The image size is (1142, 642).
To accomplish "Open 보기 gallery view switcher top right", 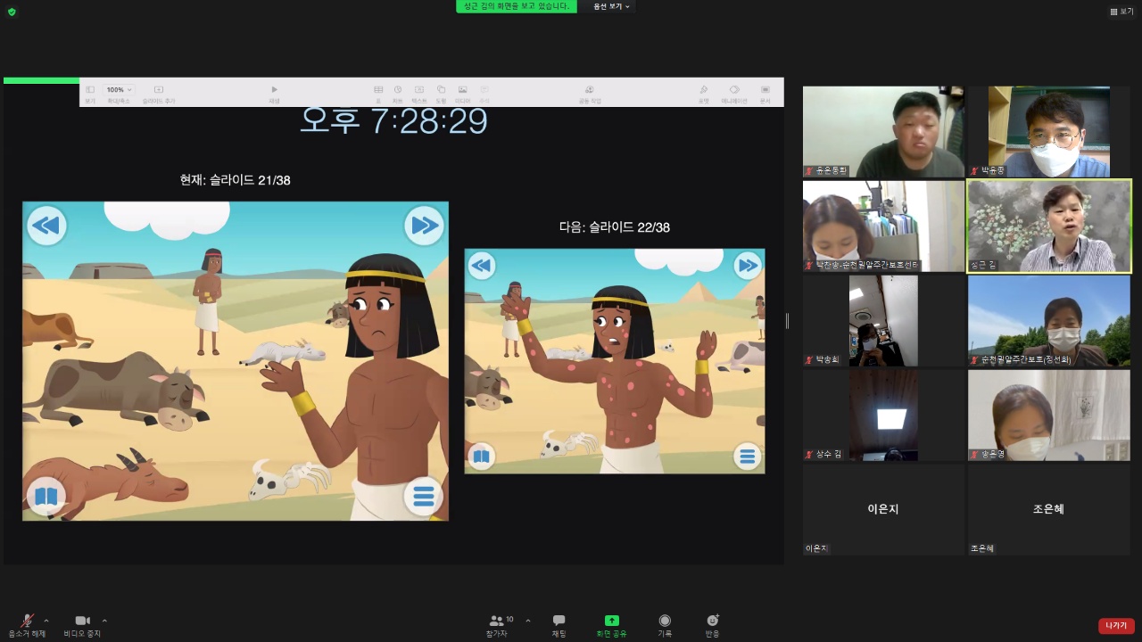I will pyautogui.click(x=1121, y=12).
